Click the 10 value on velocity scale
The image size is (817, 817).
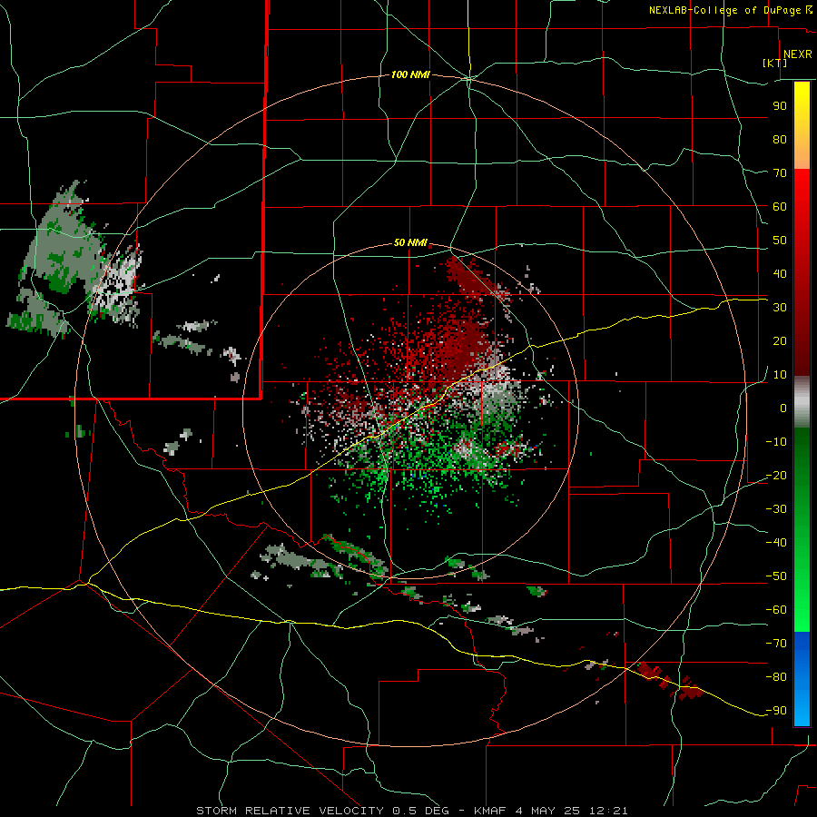click(x=780, y=375)
